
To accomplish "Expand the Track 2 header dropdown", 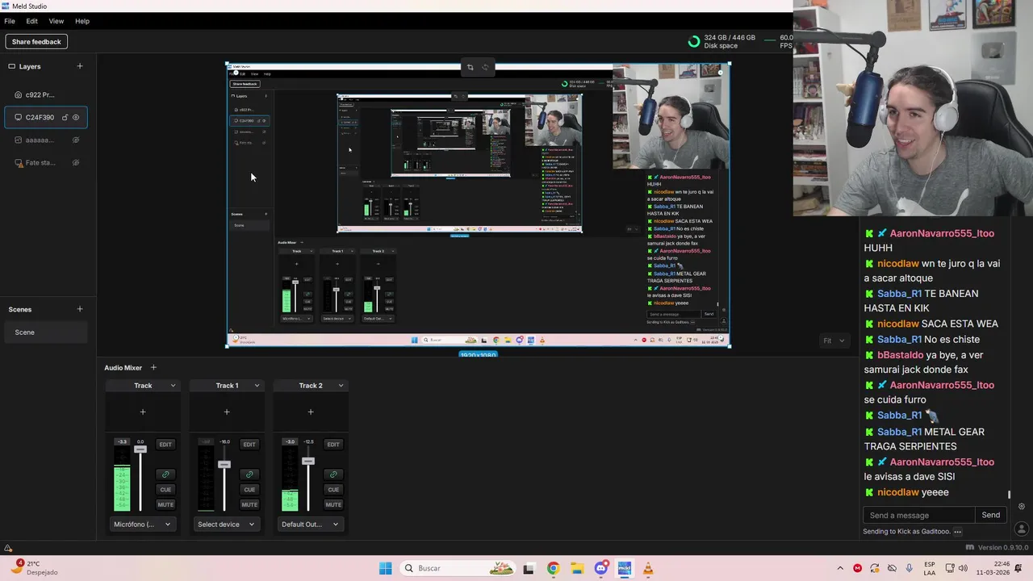I will pyautogui.click(x=341, y=386).
